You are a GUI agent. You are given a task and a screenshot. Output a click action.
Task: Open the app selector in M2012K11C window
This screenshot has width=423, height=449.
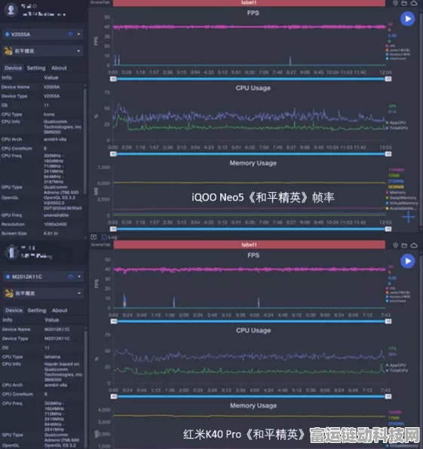[44, 293]
